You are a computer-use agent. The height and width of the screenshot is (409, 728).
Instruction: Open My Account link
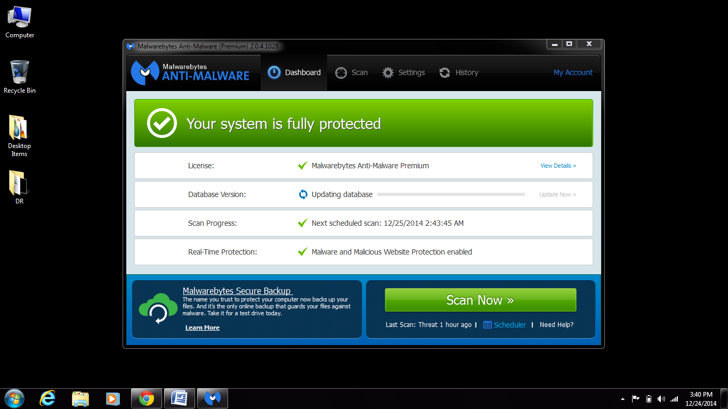573,72
